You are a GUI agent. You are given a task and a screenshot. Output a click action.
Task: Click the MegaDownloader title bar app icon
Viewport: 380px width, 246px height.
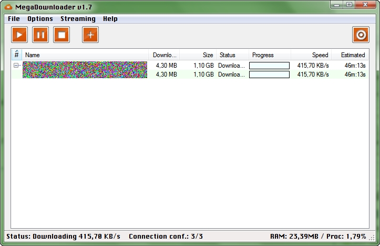(x=8, y=7)
